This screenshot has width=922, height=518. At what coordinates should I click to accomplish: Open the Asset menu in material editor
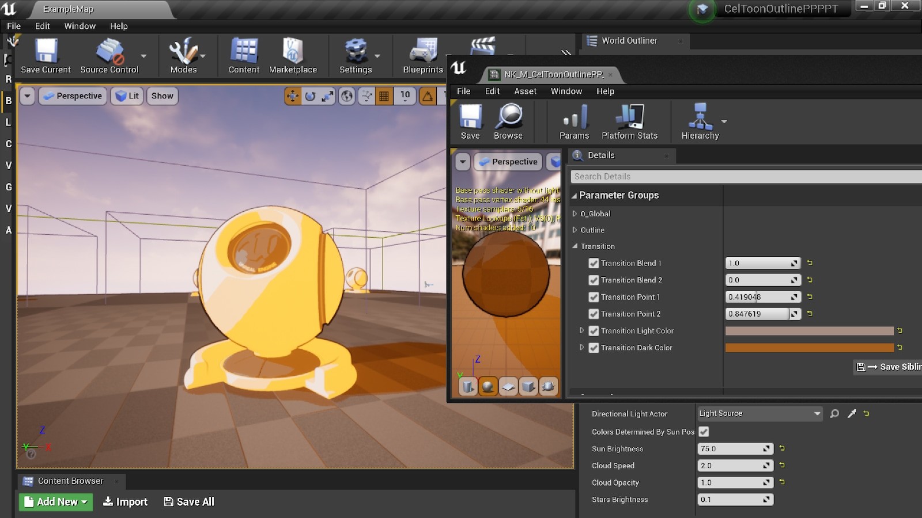pyautogui.click(x=525, y=91)
